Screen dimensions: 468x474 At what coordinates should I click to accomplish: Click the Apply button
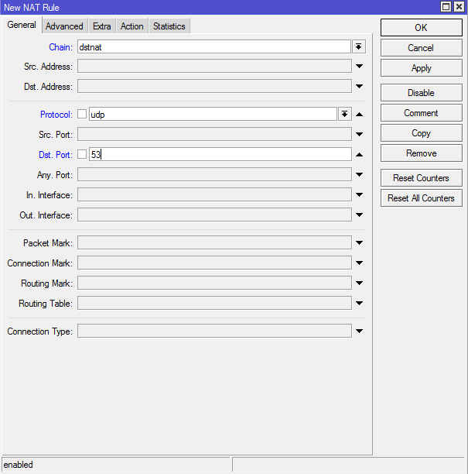[421, 68]
